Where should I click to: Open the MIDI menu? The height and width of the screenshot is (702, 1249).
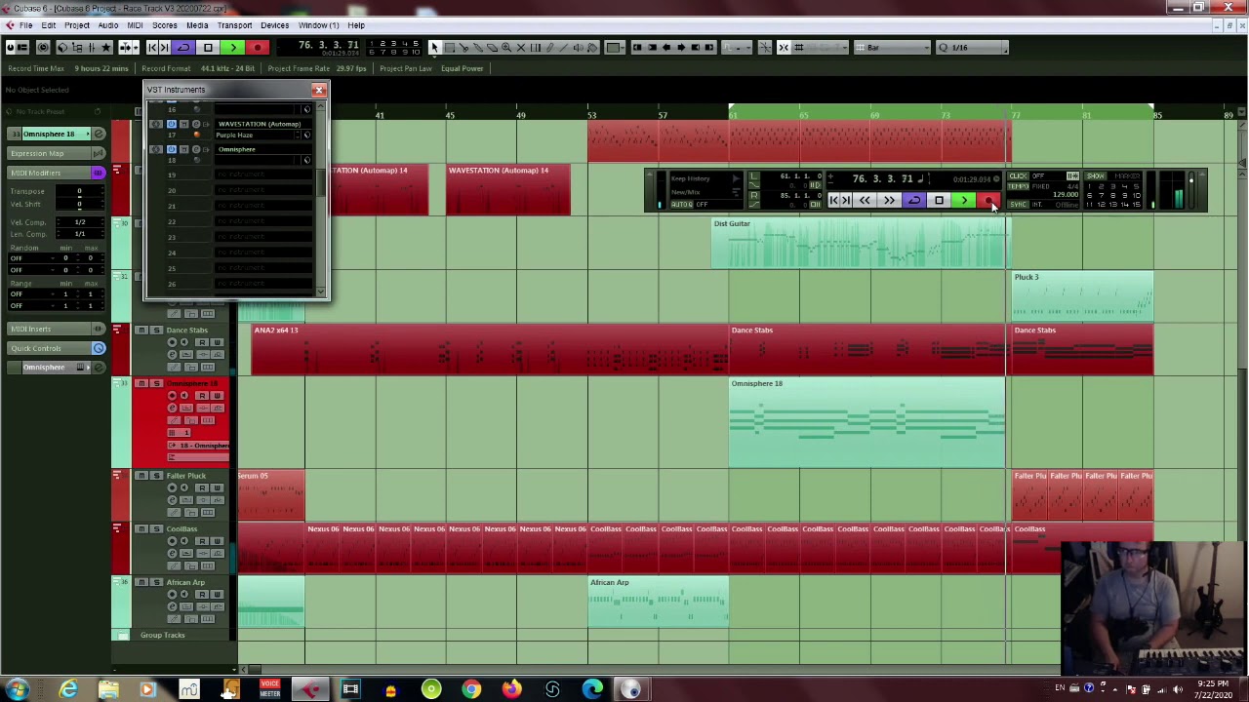click(135, 25)
